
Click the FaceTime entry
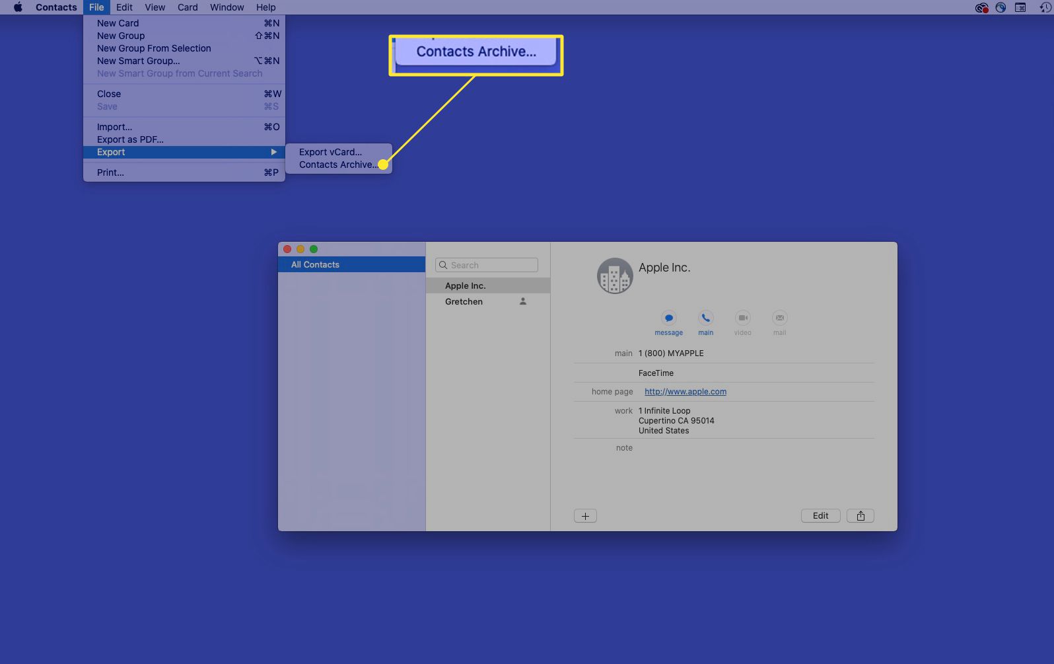tap(656, 373)
